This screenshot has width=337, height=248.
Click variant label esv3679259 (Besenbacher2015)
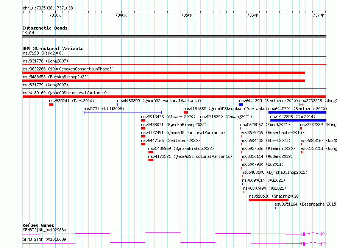point(272,133)
